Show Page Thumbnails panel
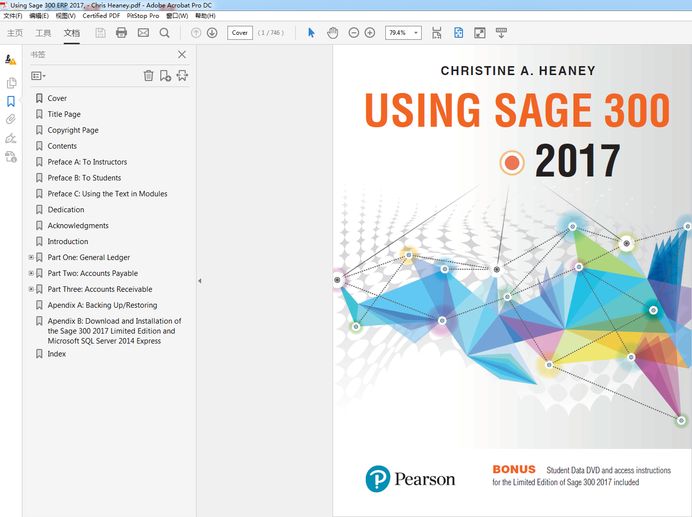The width and height of the screenshot is (692, 517). [11, 83]
